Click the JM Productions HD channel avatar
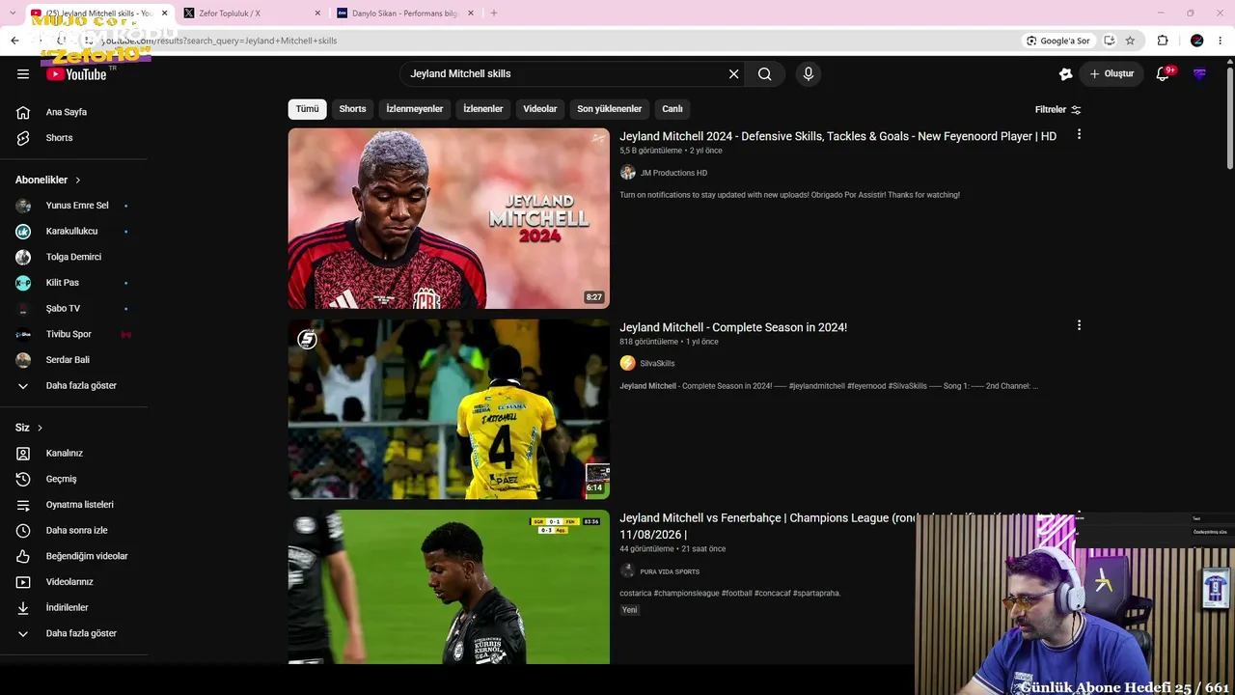The image size is (1235, 695). tap(628, 173)
